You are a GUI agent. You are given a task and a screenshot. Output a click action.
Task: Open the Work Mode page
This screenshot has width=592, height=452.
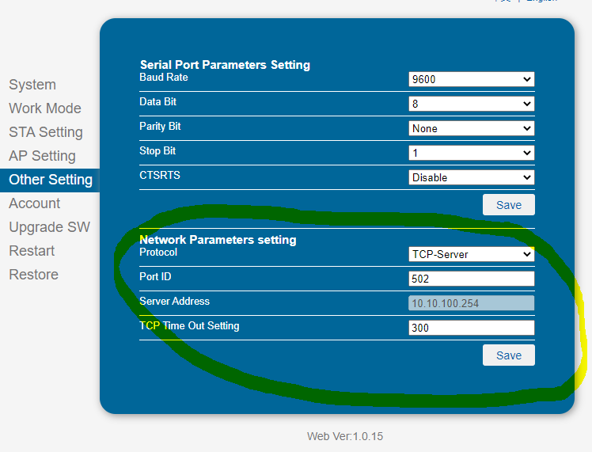click(x=45, y=108)
